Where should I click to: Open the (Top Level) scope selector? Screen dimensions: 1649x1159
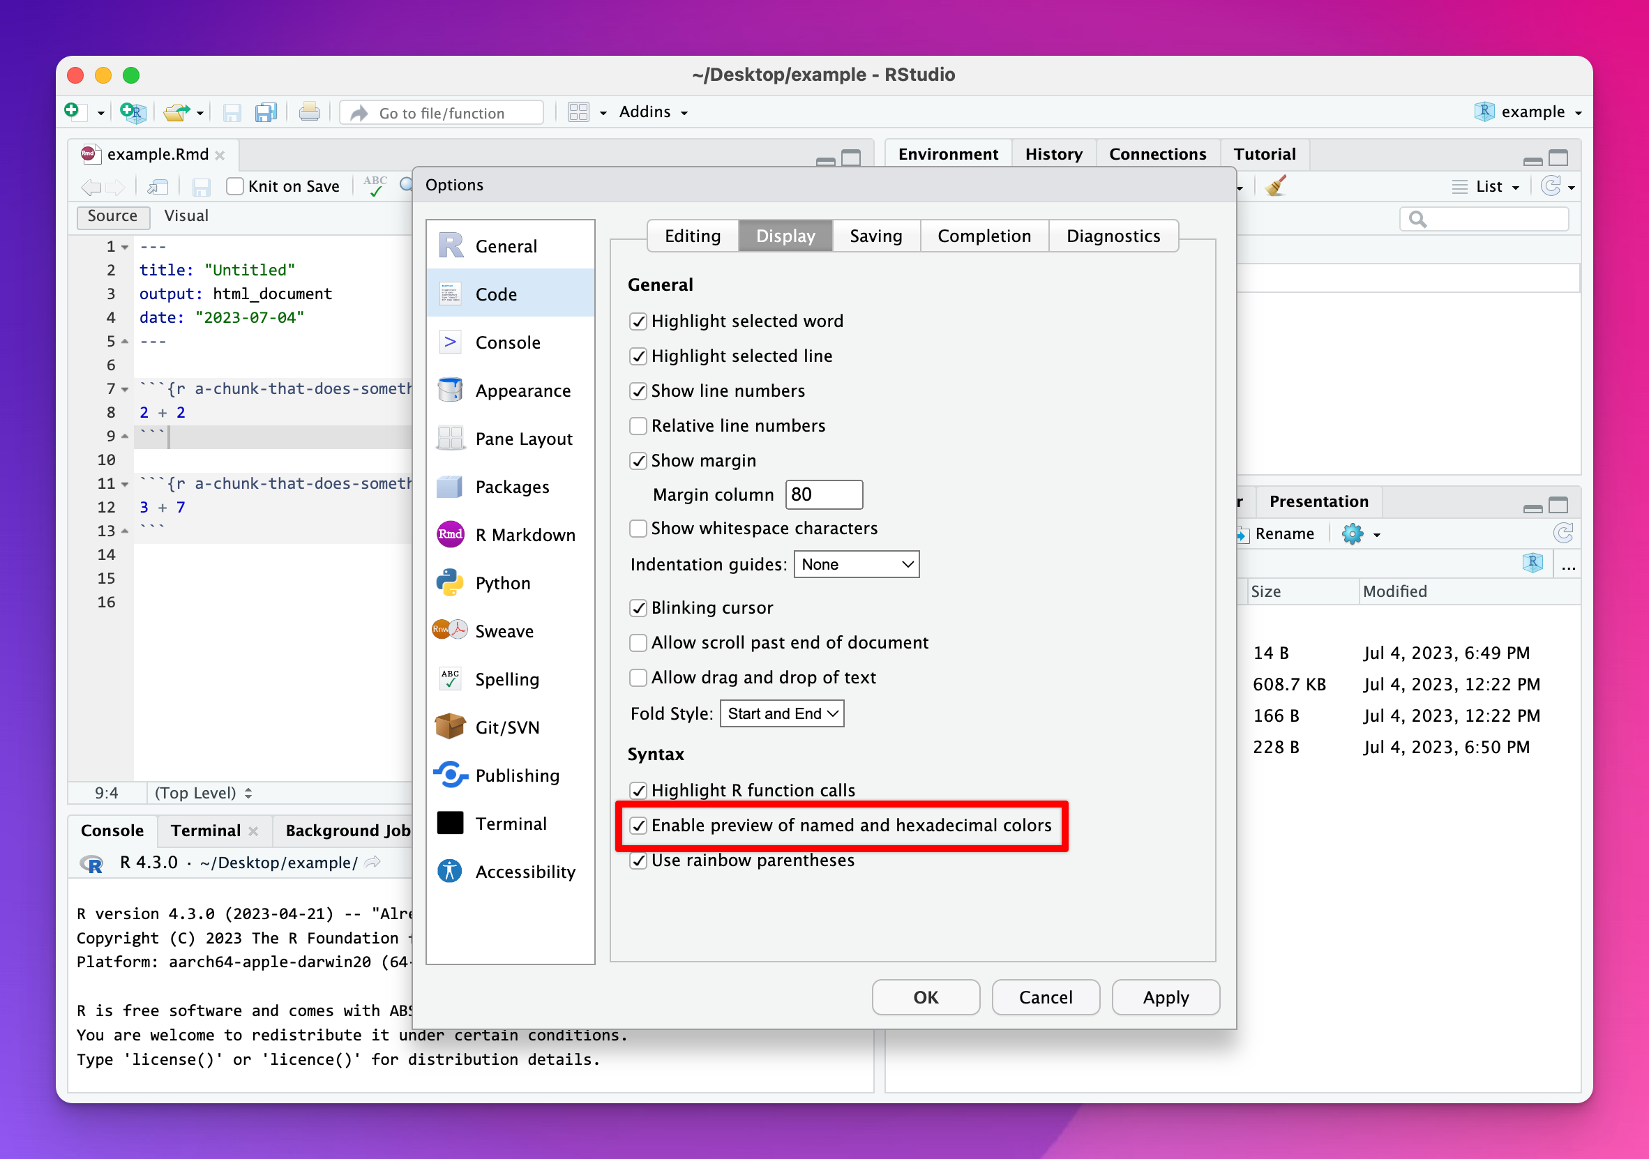tap(203, 793)
